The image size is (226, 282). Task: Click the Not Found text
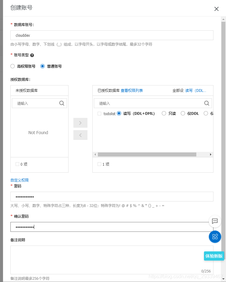pyautogui.click(x=38, y=133)
